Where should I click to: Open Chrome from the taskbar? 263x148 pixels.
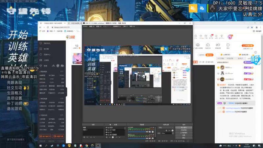point(86,146)
